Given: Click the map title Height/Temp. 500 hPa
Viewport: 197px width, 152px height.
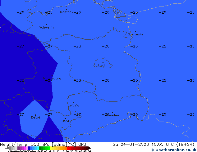Looking at the screenshot, I should click(x=25, y=145).
